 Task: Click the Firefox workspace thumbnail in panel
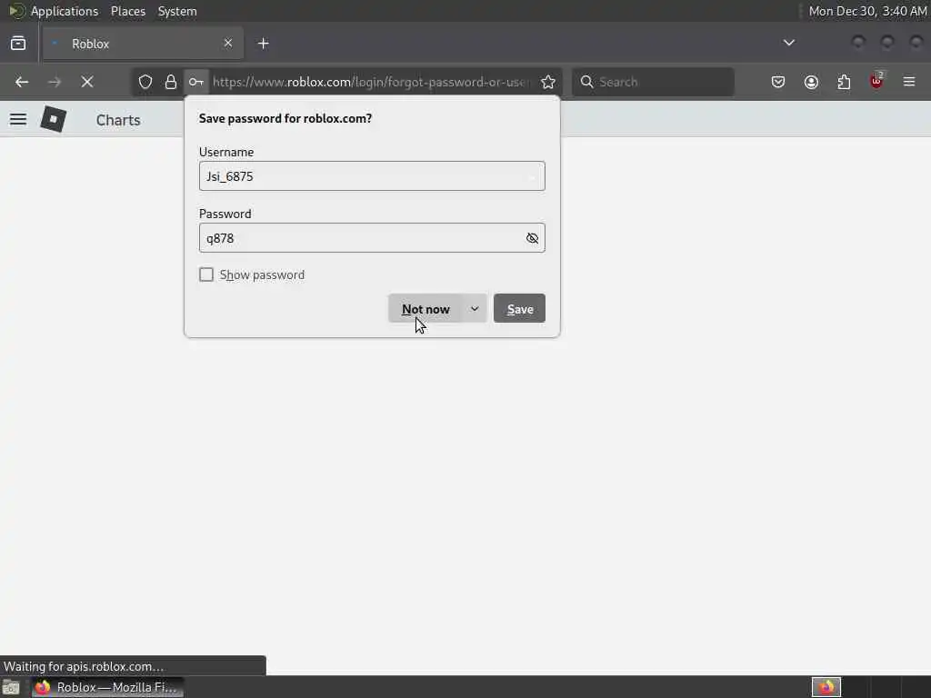point(826,687)
